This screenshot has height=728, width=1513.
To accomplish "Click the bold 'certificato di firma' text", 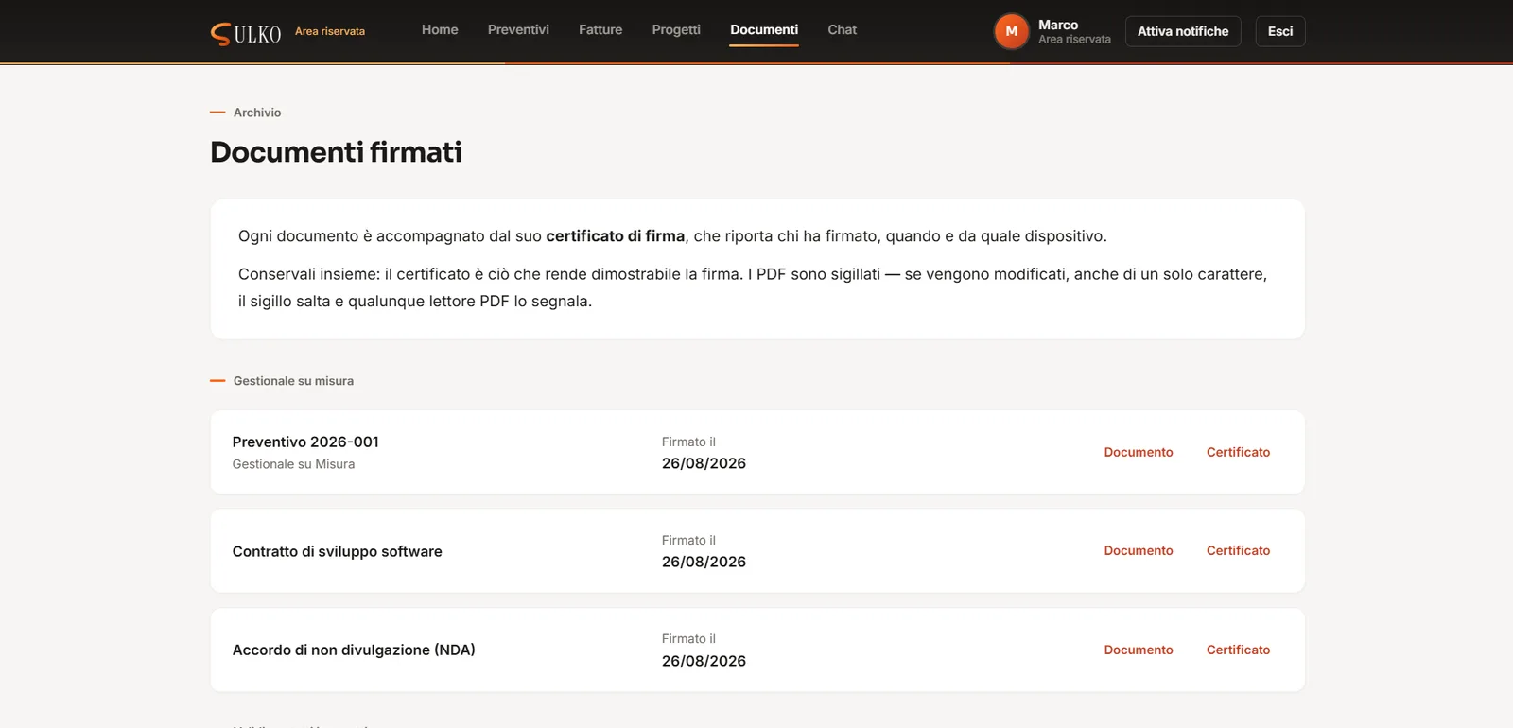I will [616, 236].
